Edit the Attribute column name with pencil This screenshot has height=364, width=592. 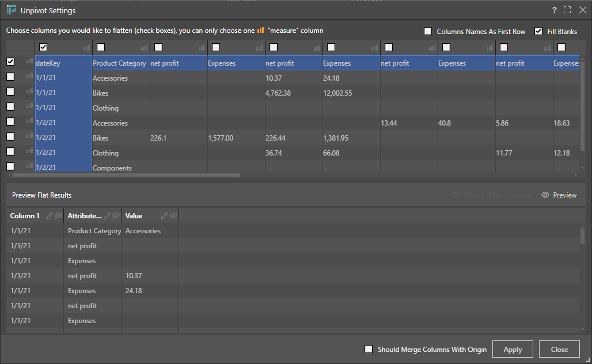(107, 216)
